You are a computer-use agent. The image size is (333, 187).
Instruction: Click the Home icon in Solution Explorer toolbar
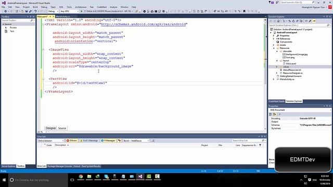(x=278, y=21)
